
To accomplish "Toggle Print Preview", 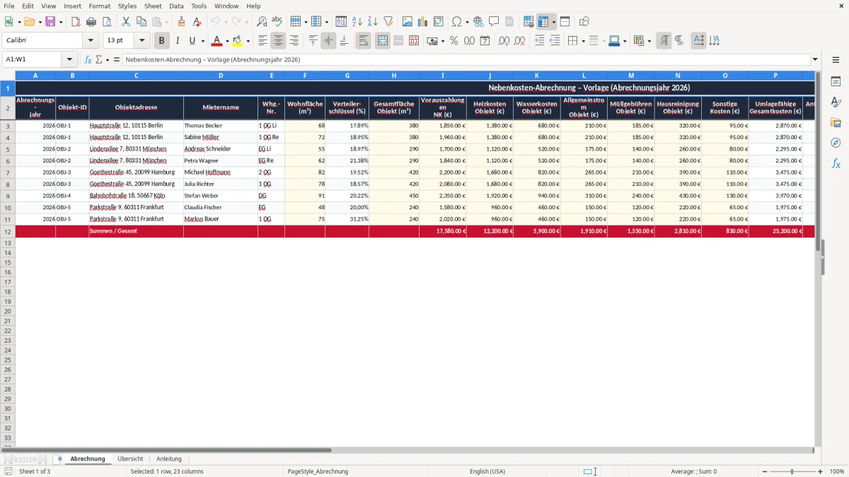I will (107, 22).
